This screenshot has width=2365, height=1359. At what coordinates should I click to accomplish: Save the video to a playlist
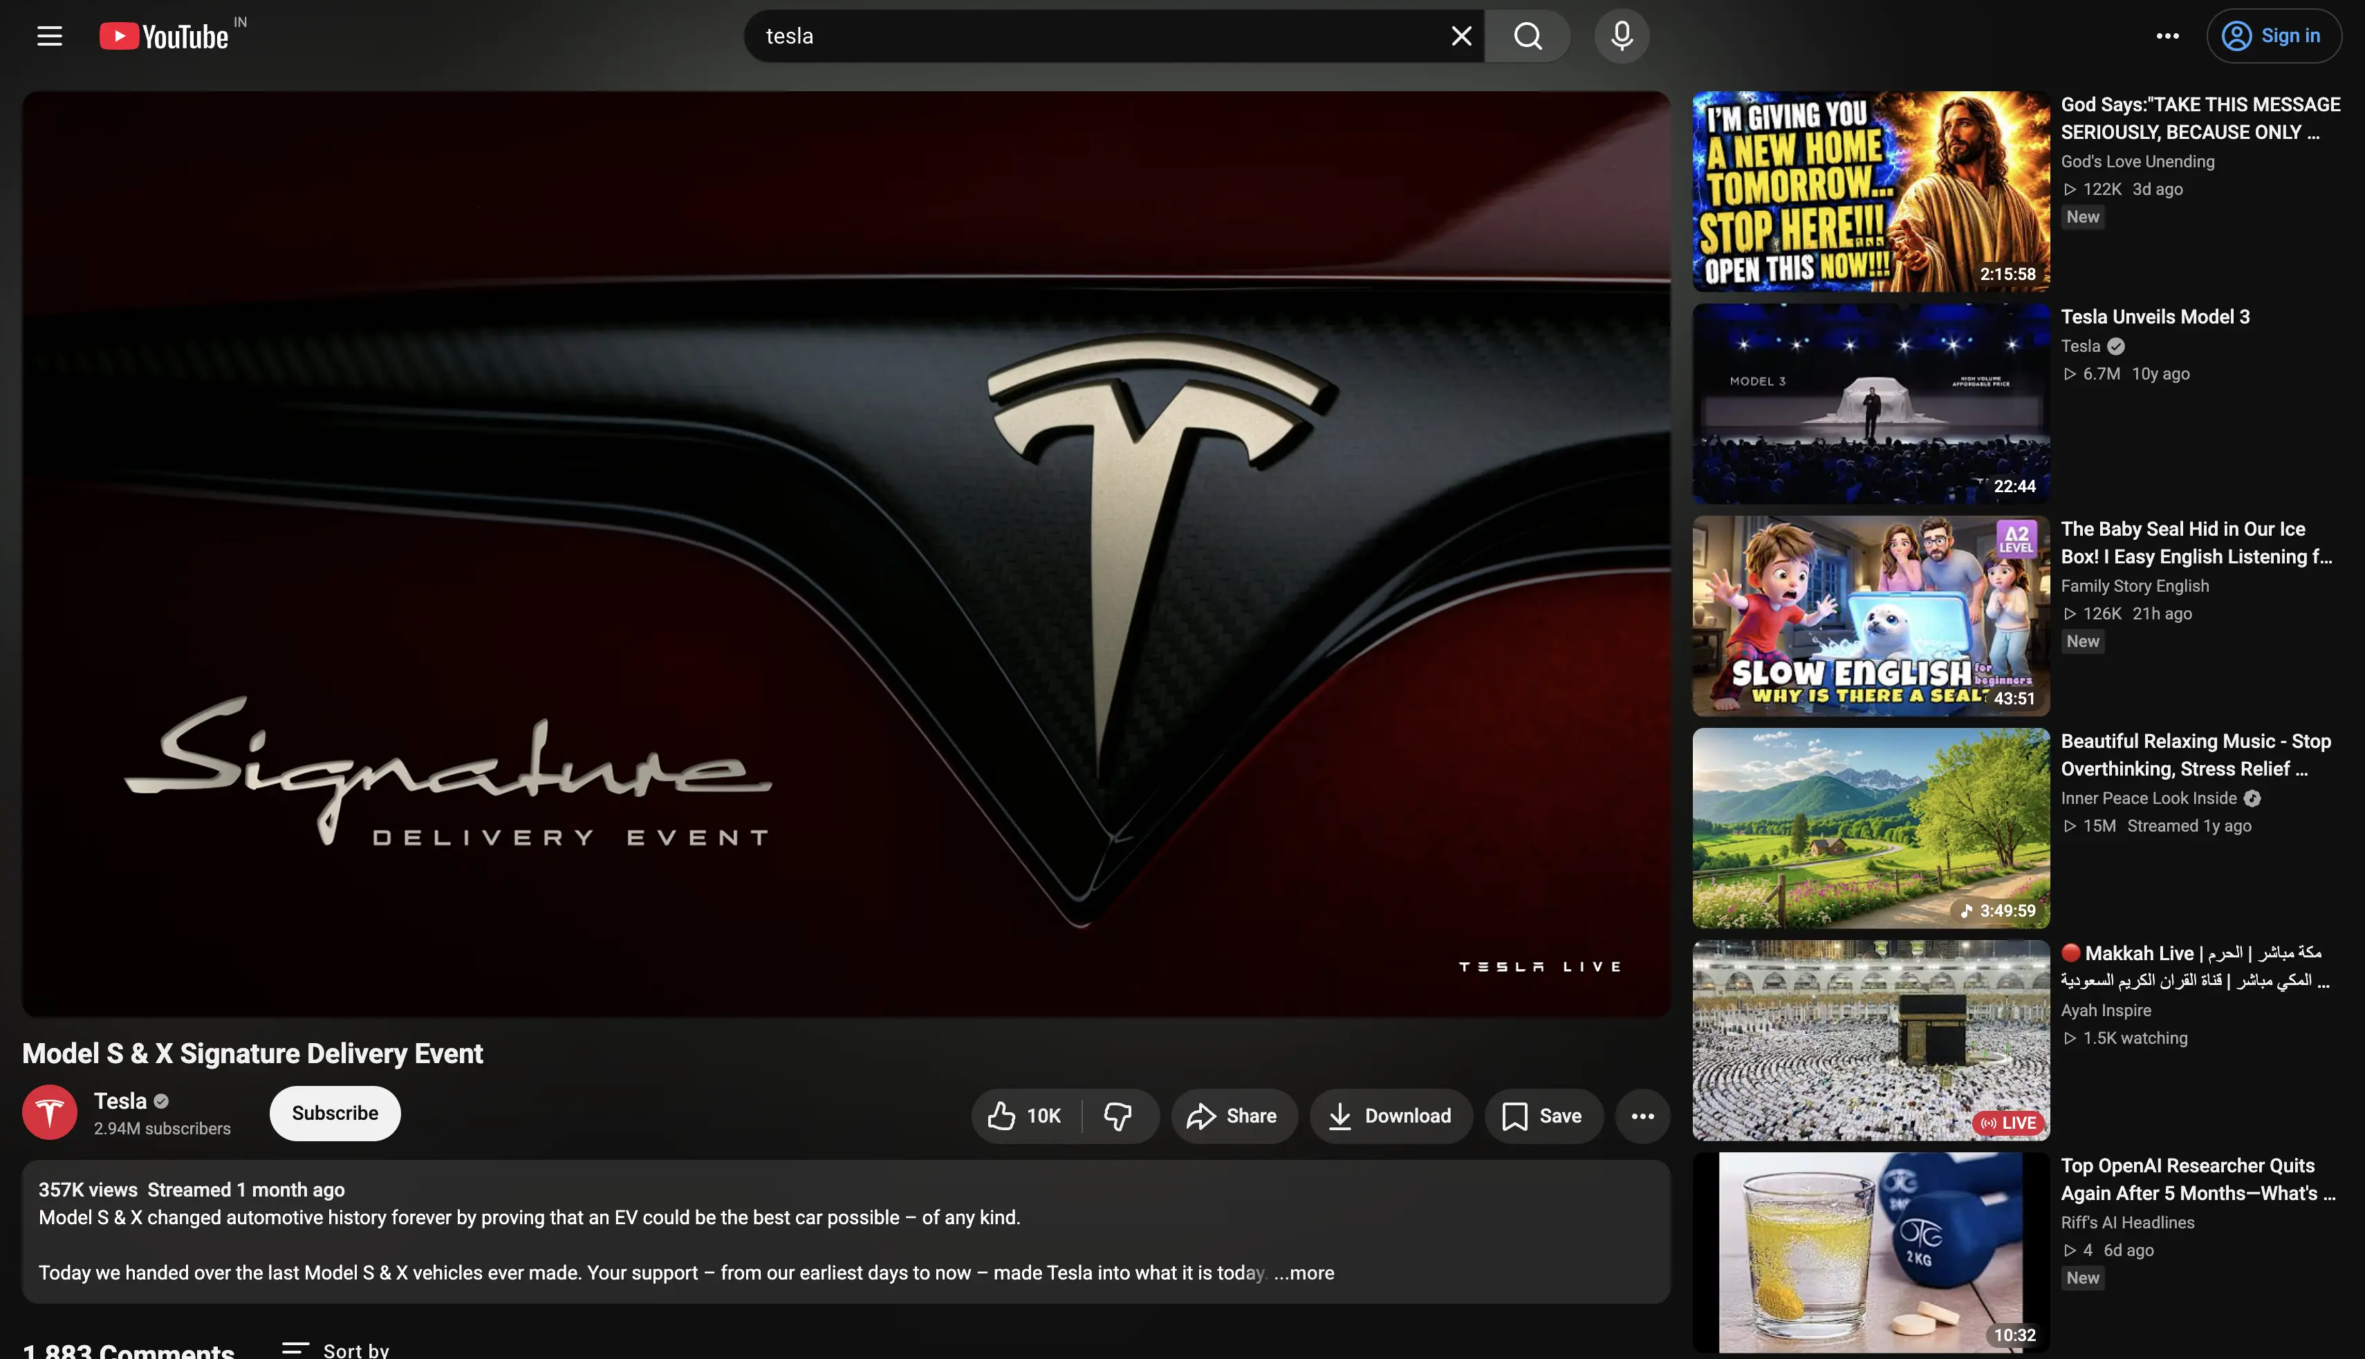pyautogui.click(x=1543, y=1116)
